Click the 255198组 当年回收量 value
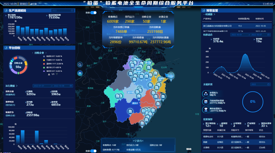Screen dimensions: 275x153 pyautogui.click(x=155, y=32)
